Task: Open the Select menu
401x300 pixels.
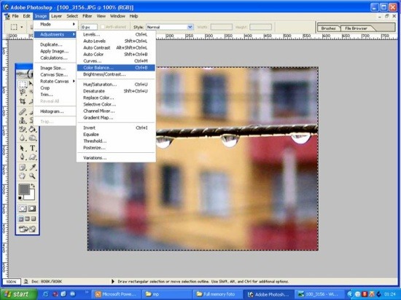Action: click(x=72, y=16)
